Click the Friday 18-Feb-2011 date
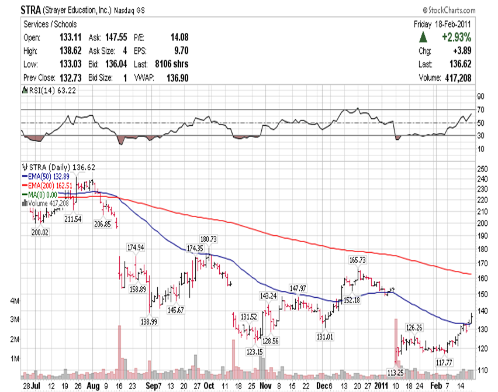Screen dimensions: 498x392 coord(442,24)
